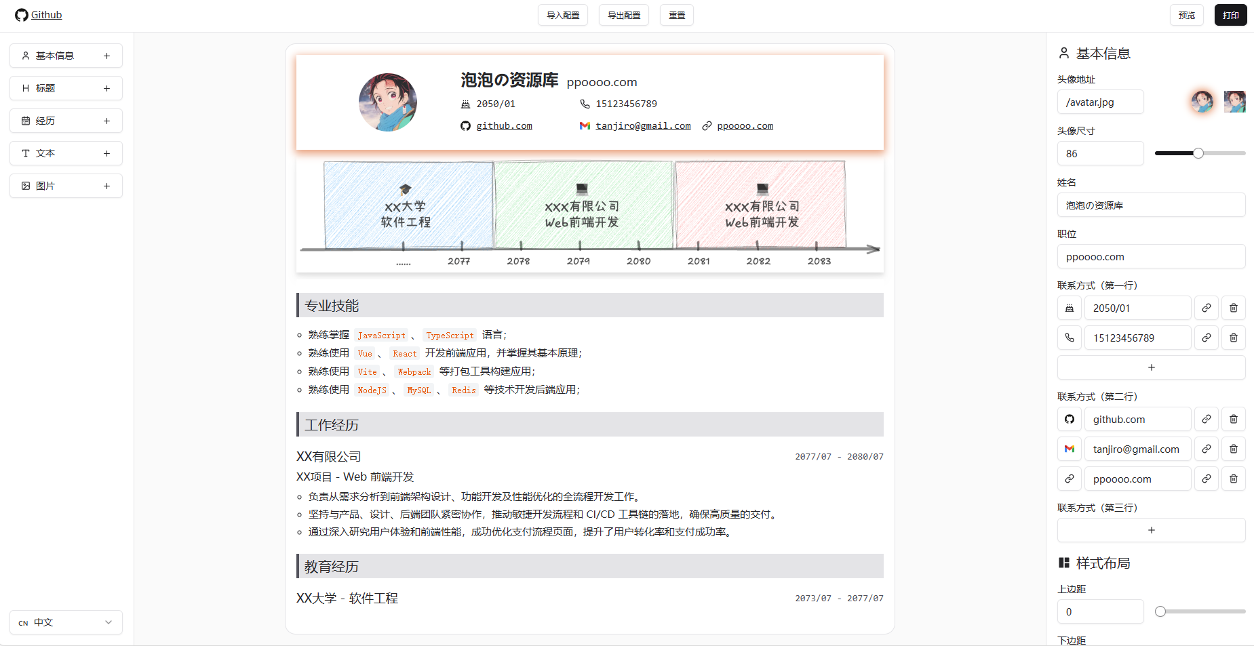Toggle link button right of ppoooo.com contact field
This screenshot has height=646, width=1254.
click(1207, 479)
